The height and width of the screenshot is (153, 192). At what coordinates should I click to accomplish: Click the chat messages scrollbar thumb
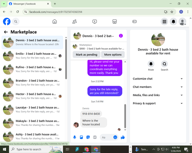pyautogui.click(x=125, y=116)
